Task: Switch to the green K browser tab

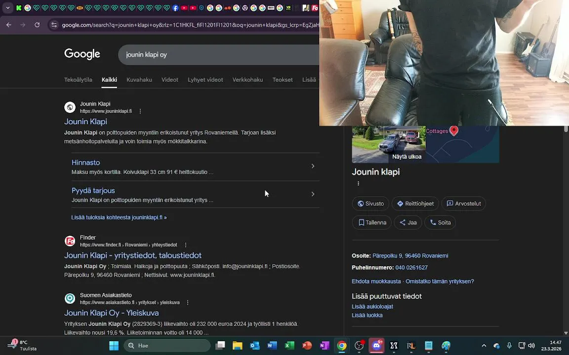Action: [19, 7]
